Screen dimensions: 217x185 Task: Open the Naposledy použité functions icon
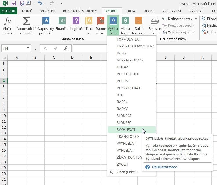tap(46, 21)
